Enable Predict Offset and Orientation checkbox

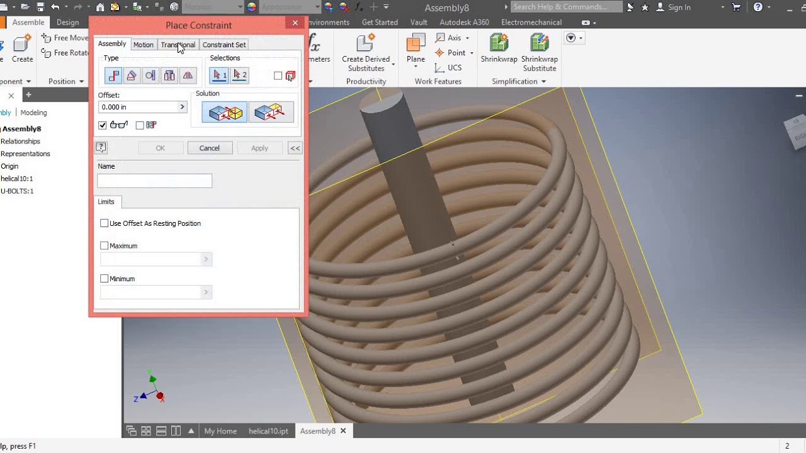140,125
